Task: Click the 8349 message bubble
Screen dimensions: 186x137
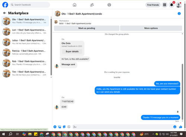Action: [64, 107]
